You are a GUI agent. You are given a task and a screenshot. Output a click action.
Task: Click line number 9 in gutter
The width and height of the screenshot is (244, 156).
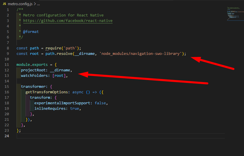[8, 54]
